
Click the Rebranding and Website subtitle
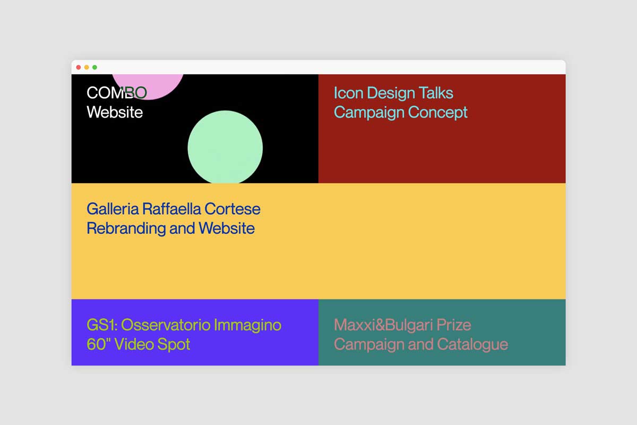170,228
